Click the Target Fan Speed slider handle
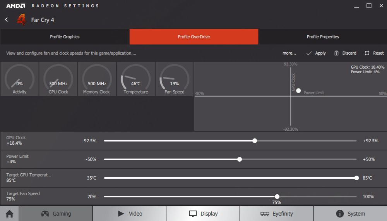Screen dimensions: 387x221 click(x=277, y=197)
